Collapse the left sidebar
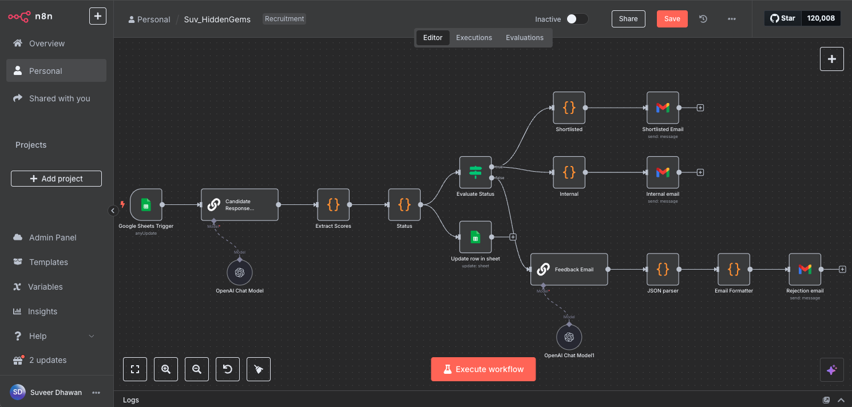The height and width of the screenshot is (407, 852). pos(113,211)
